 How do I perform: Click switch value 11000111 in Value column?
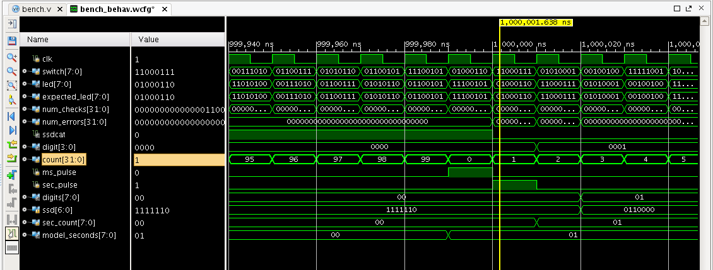(155, 72)
